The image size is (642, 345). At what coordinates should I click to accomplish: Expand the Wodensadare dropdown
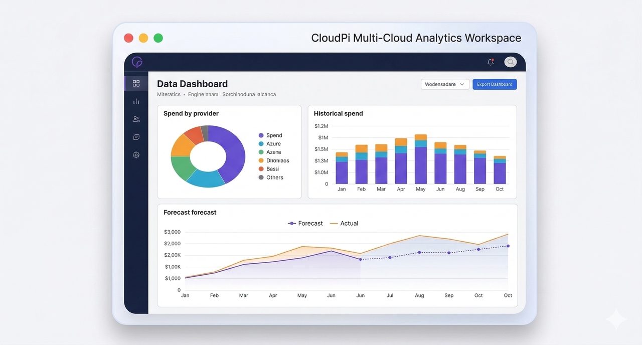[x=445, y=84]
